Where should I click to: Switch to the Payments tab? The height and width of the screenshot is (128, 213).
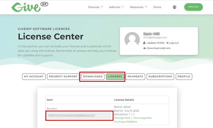click(135, 76)
